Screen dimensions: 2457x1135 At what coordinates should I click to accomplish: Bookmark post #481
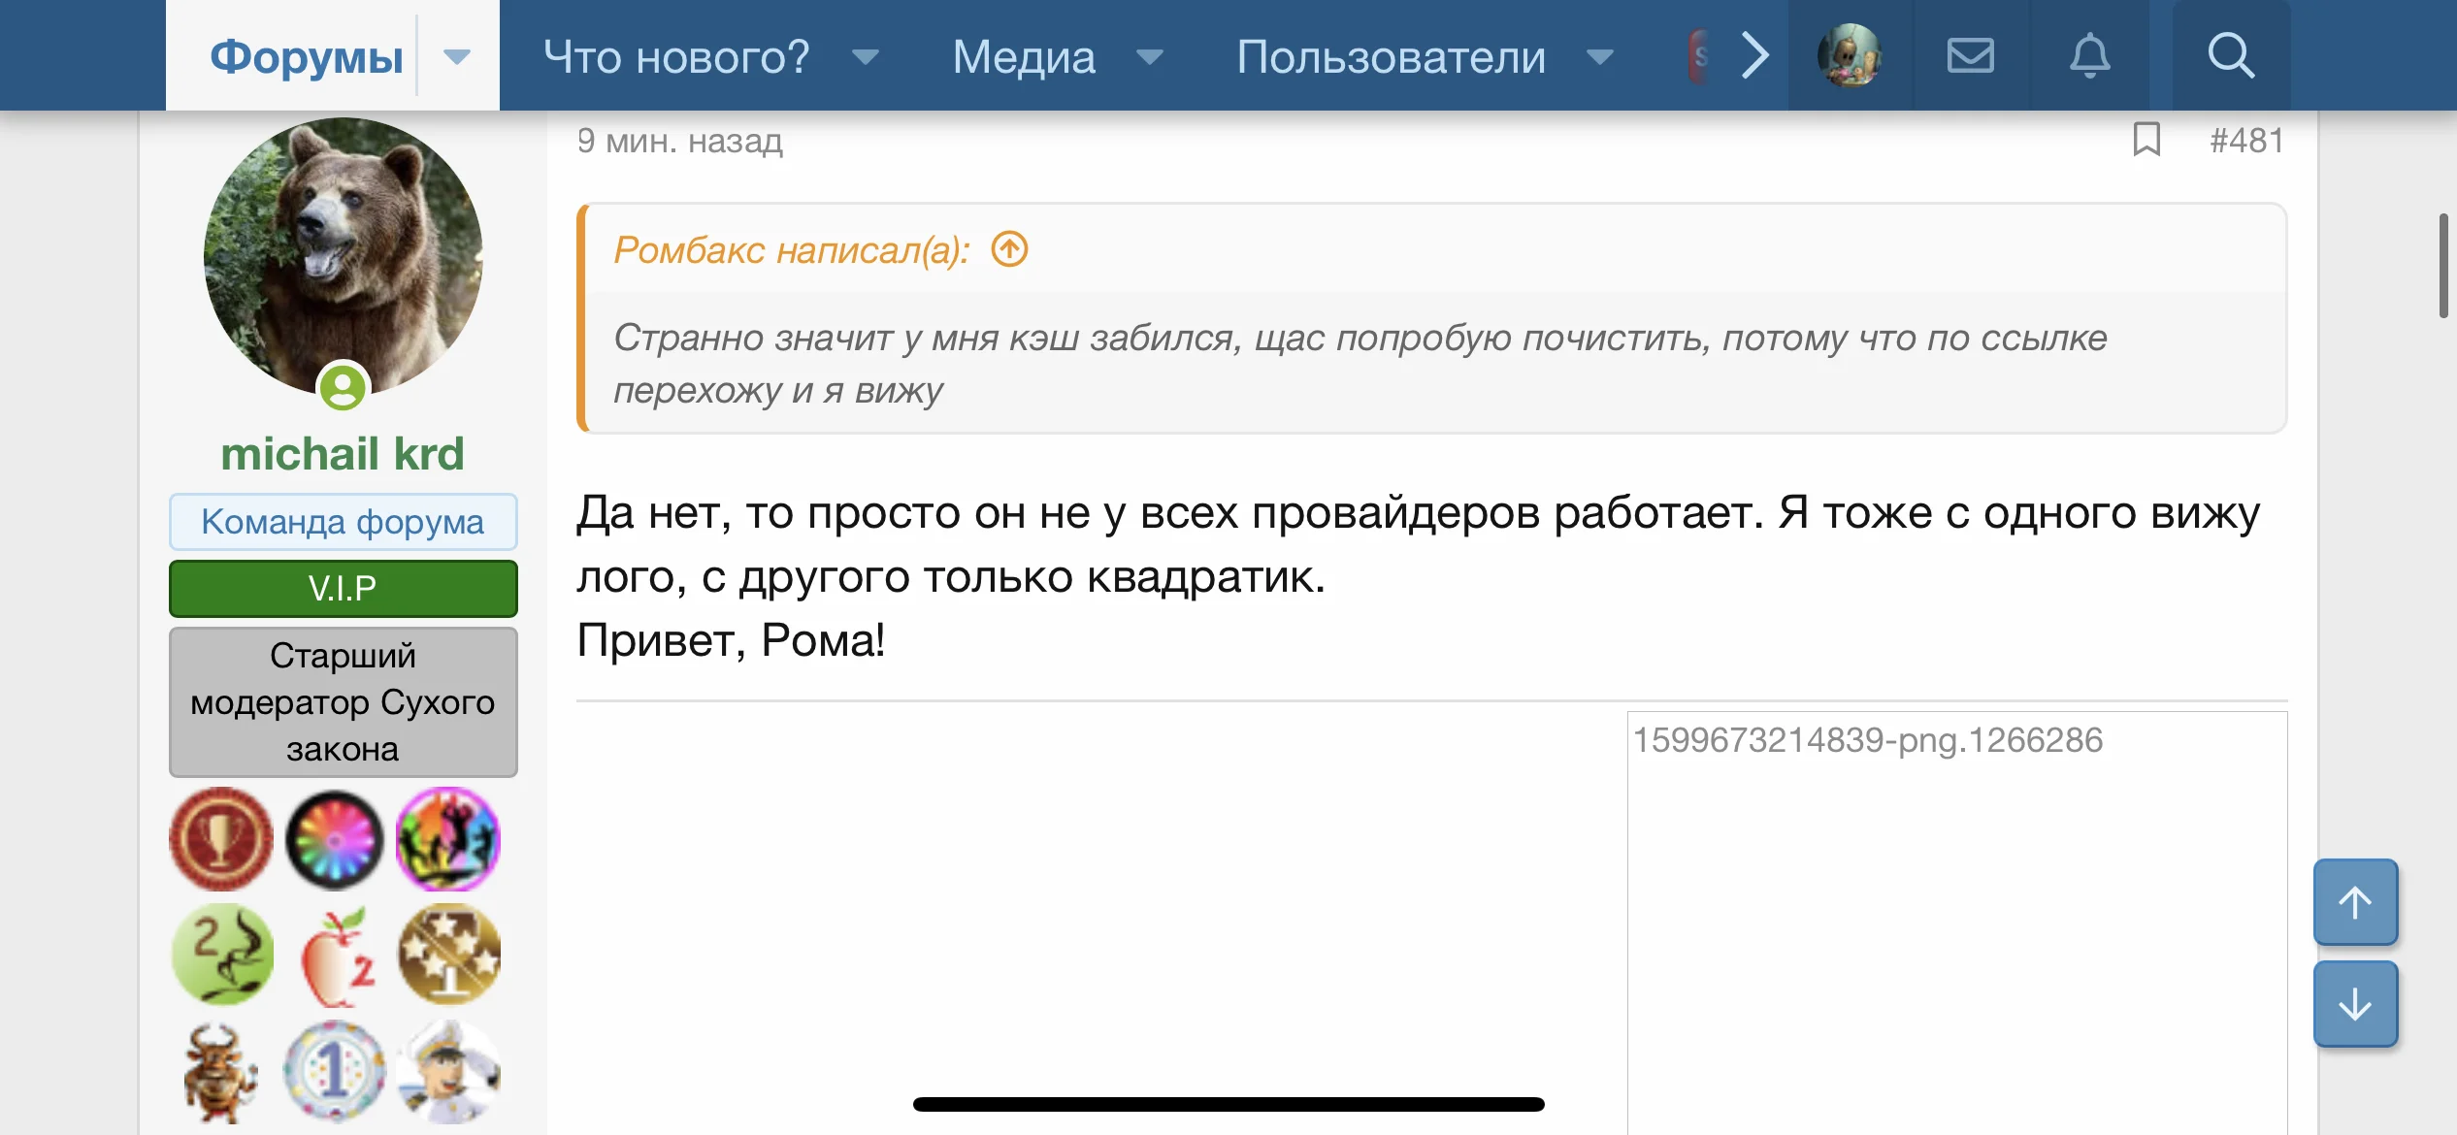click(x=2146, y=140)
